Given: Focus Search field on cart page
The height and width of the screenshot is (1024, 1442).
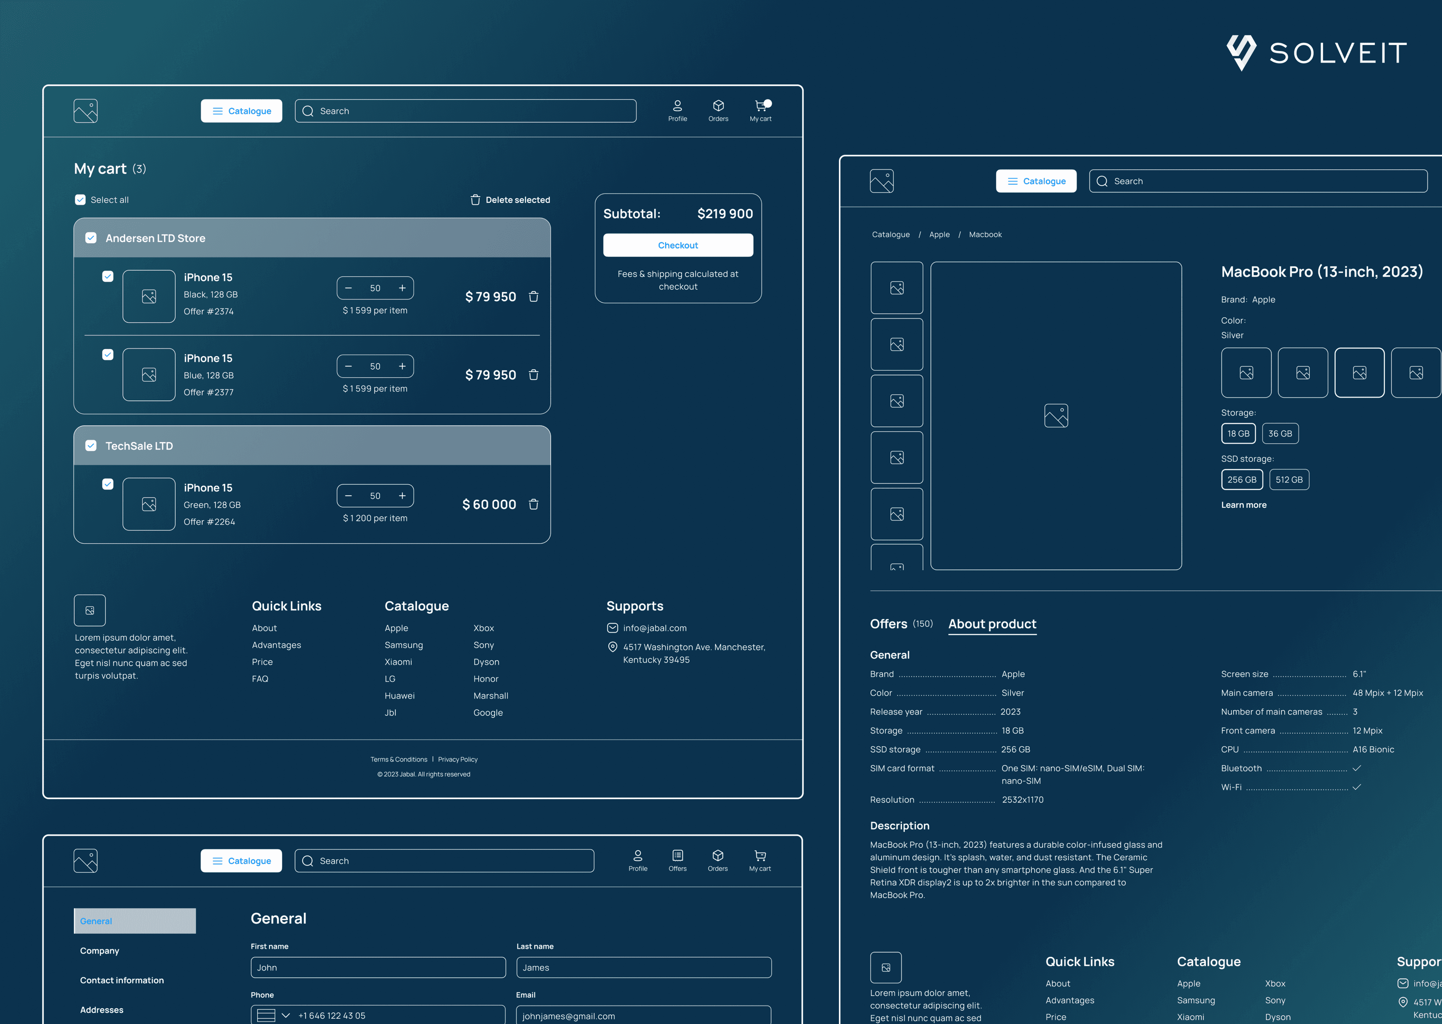Looking at the screenshot, I should (466, 111).
